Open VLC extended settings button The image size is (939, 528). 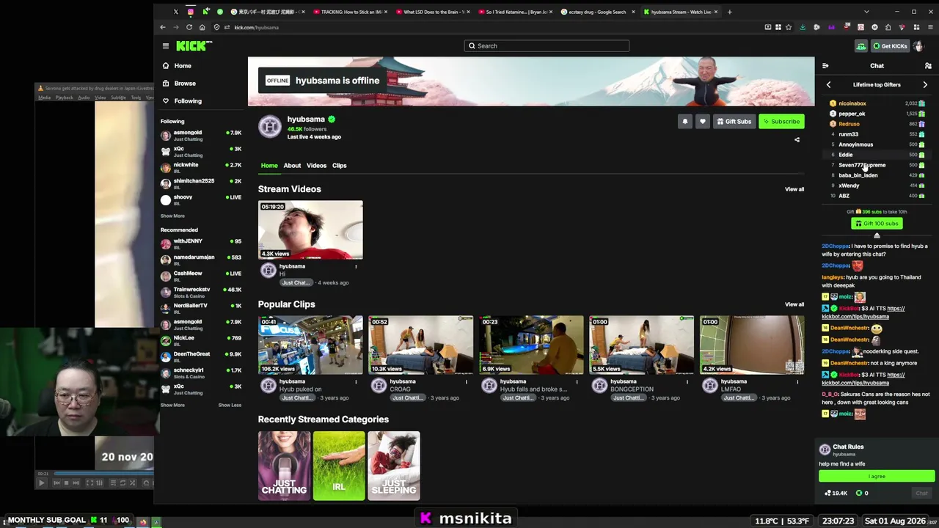tap(99, 483)
